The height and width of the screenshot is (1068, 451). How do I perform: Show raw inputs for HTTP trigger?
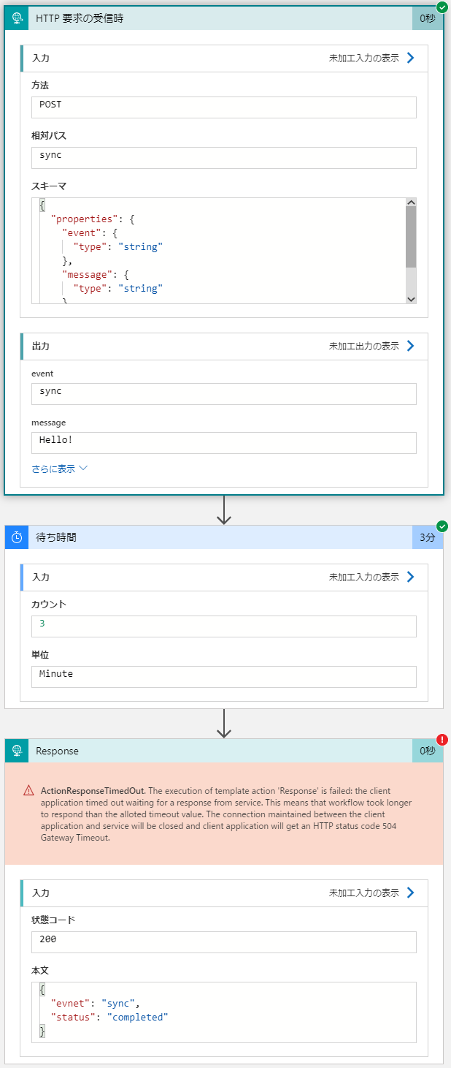pos(372,58)
